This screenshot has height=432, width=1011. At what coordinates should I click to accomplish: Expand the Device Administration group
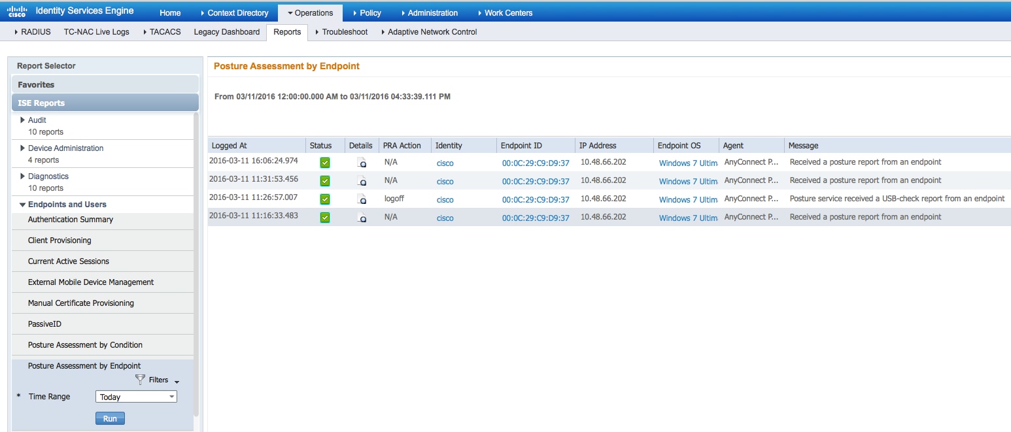(x=23, y=148)
